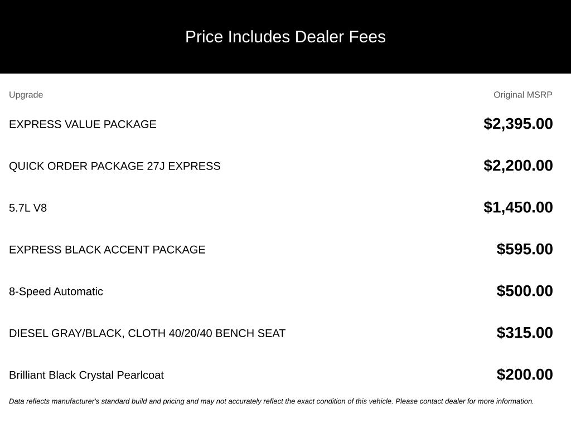
Task: Click the word 'Fees' in the header
Action: point(367,37)
